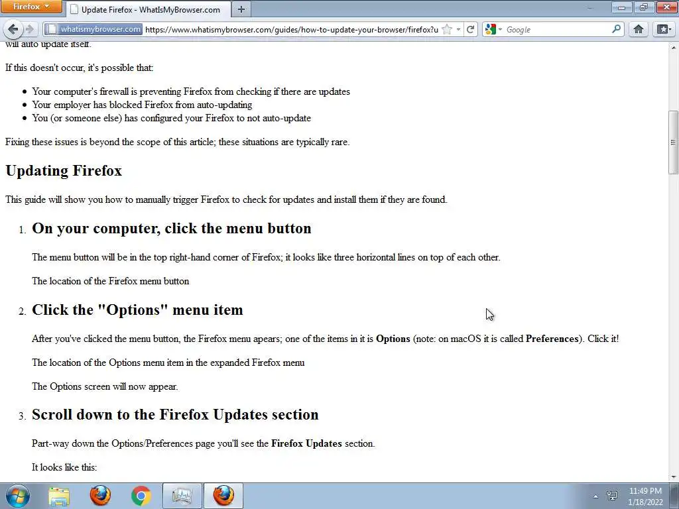The image size is (679, 509).
Task: Go back using the browser back arrow
Action: 13,29
